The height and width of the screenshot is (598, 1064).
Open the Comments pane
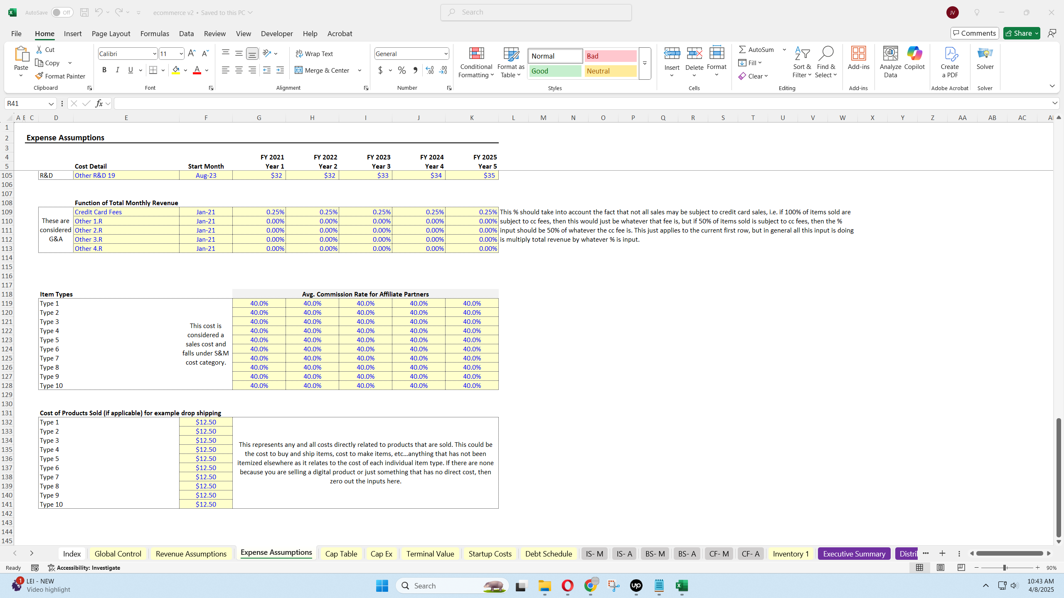(974, 33)
